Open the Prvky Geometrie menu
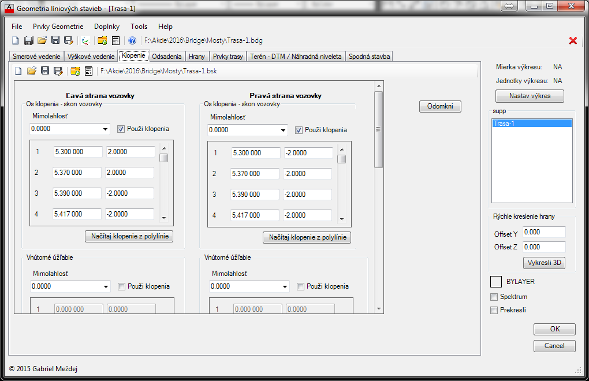The height and width of the screenshot is (381, 589). (58, 27)
